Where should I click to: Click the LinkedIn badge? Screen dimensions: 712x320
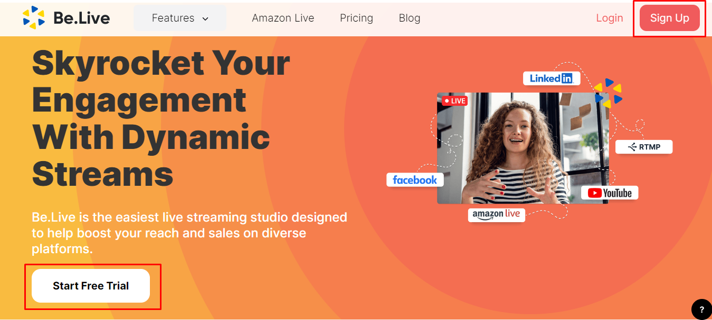[x=552, y=78]
